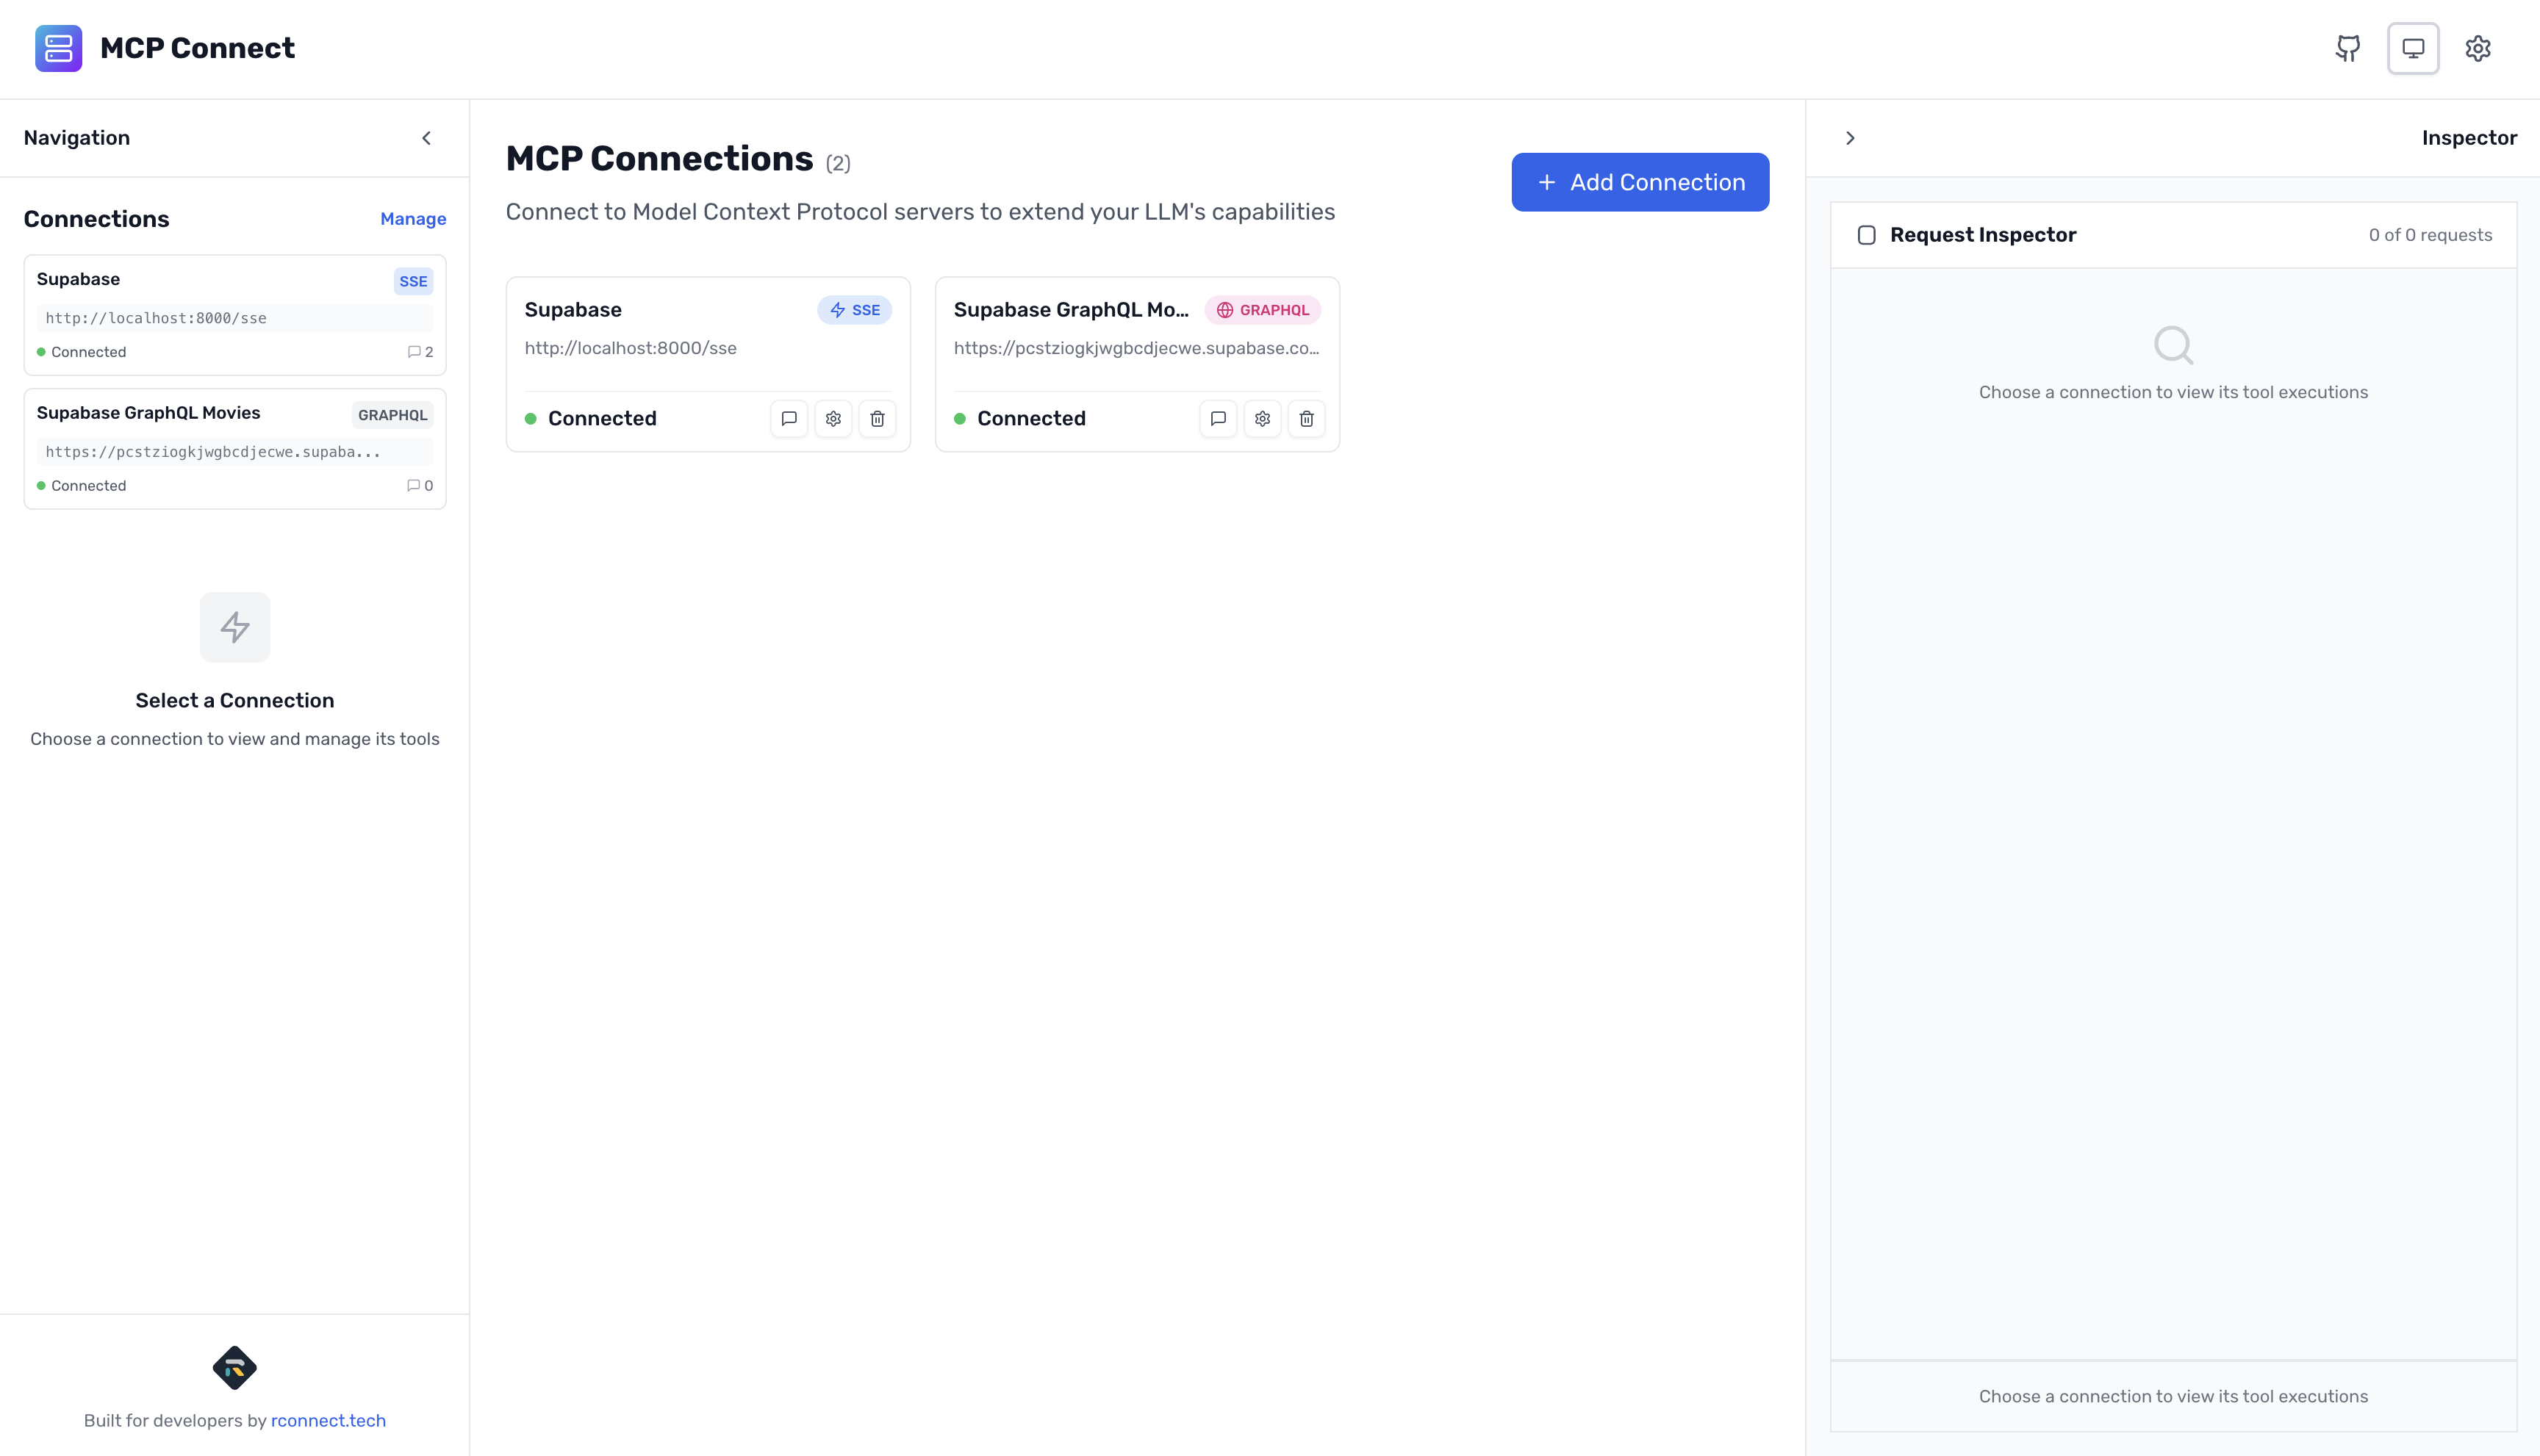2540x1456 pixels.
Task: Click the SSE badge on the Supabase card
Action: tap(855, 310)
